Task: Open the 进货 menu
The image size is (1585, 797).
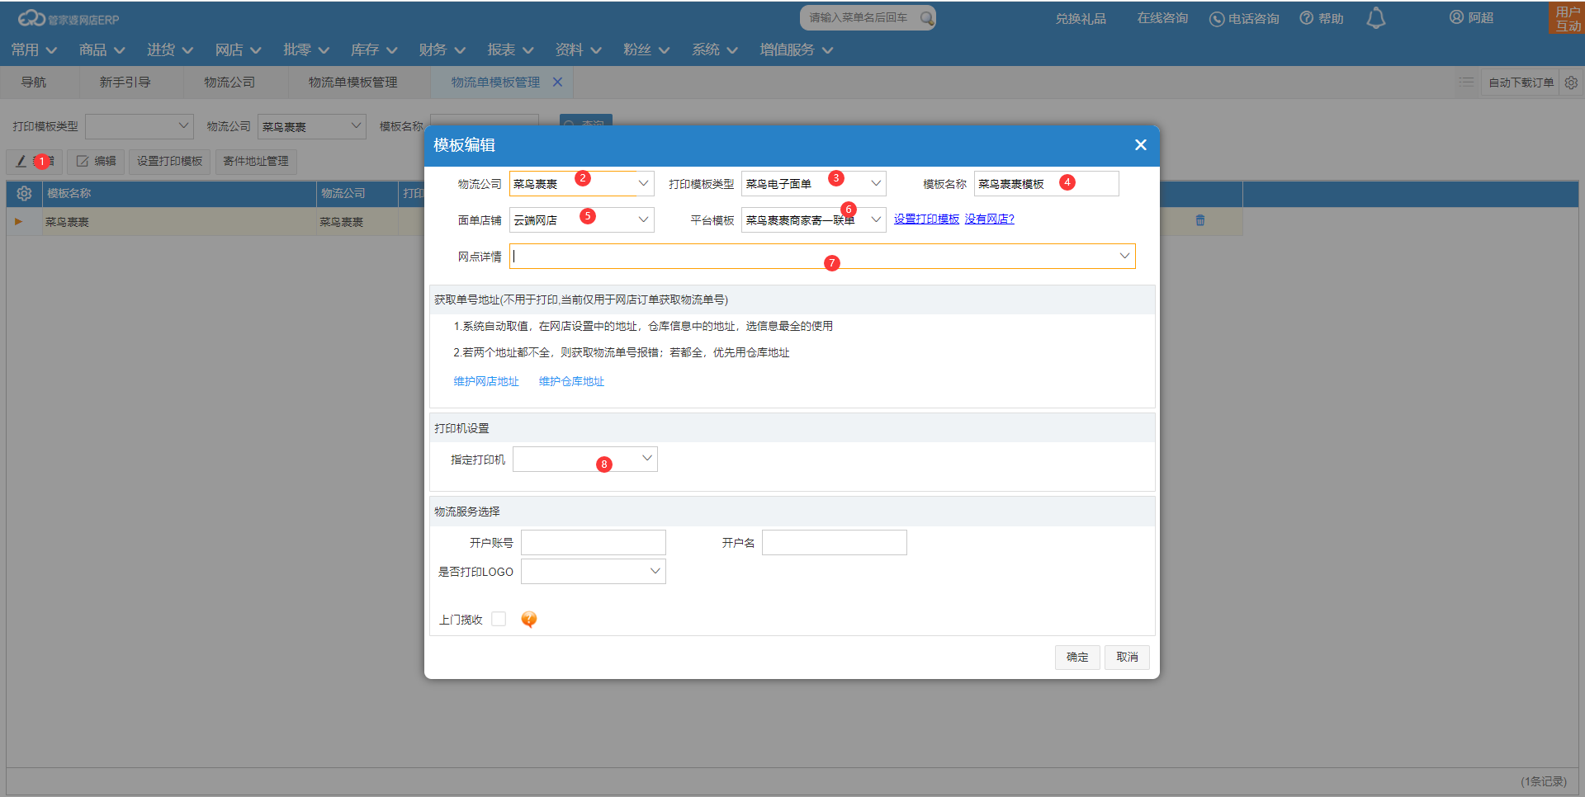Action: click(170, 50)
